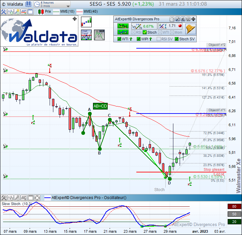The image size is (242, 235).
Task: Open chart settings tools icon in top toolbar
Action: (4, 12)
